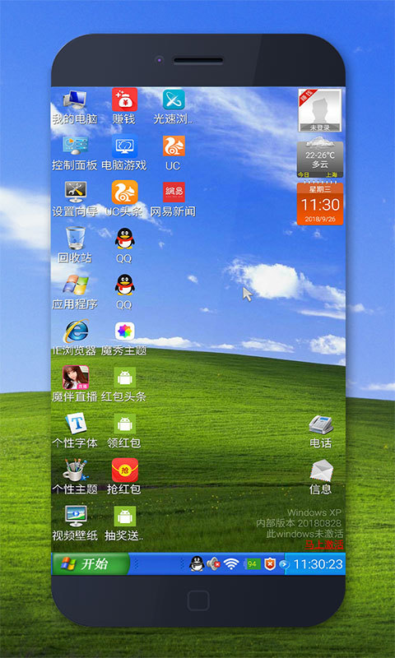
Task: Click the 开始 Start button
Action: (90, 563)
